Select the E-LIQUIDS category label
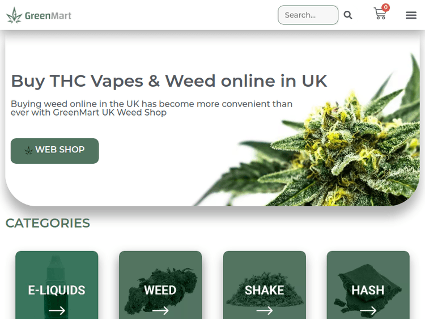The height and width of the screenshot is (319, 425). pyautogui.click(x=57, y=290)
